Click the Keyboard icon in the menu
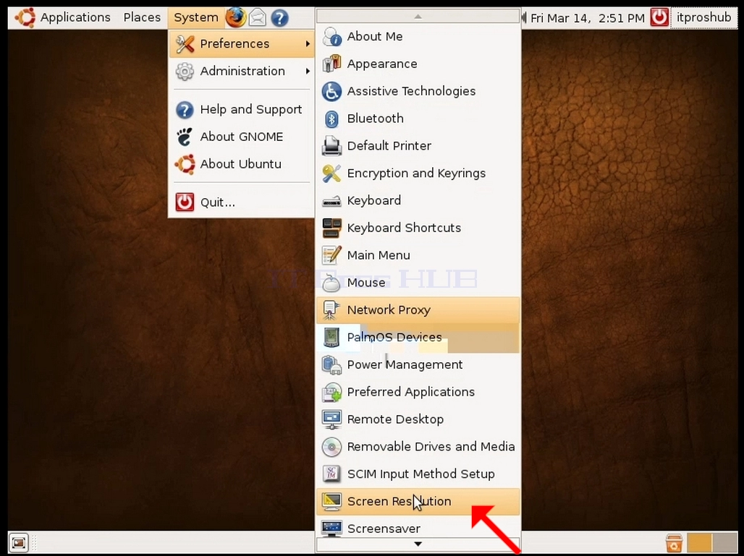Screen dimensions: 744x556 click(331, 201)
